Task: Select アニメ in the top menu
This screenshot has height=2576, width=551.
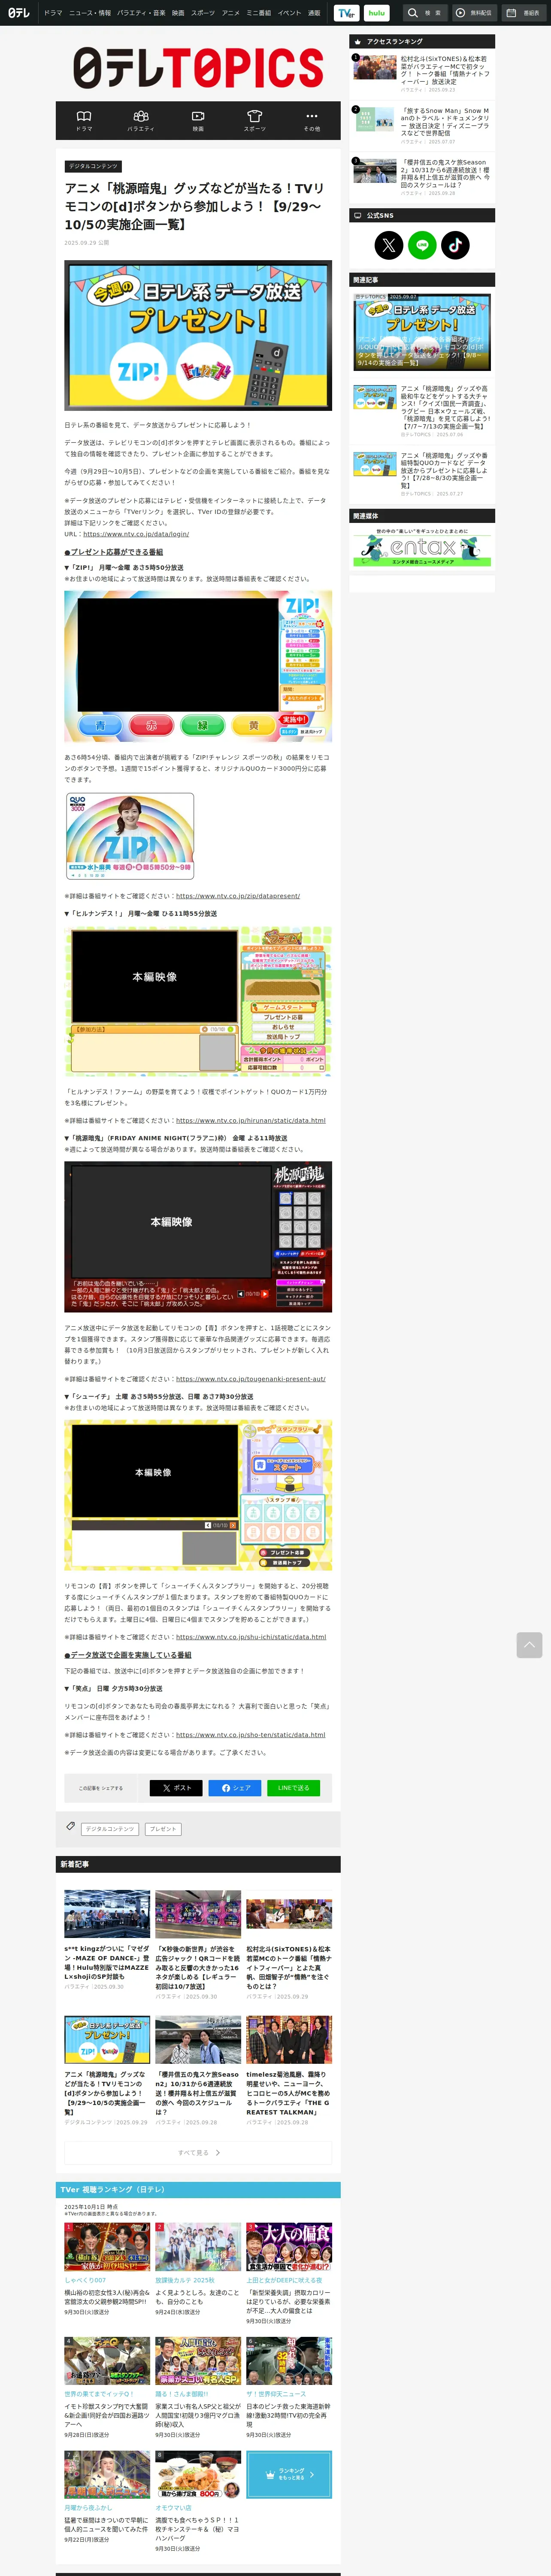Action: tap(231, 13)
